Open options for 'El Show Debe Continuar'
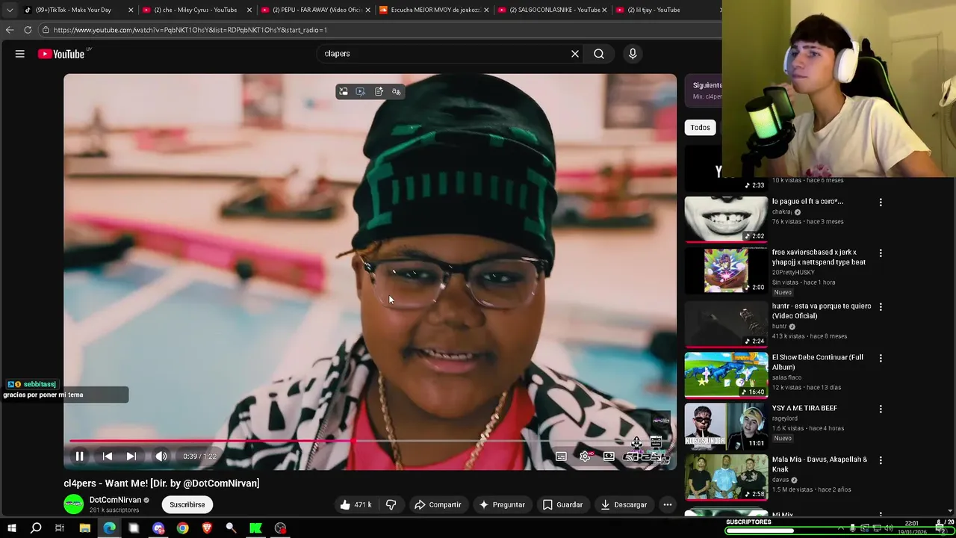Viewport: 956px width, 538px height. pos(881,358)
